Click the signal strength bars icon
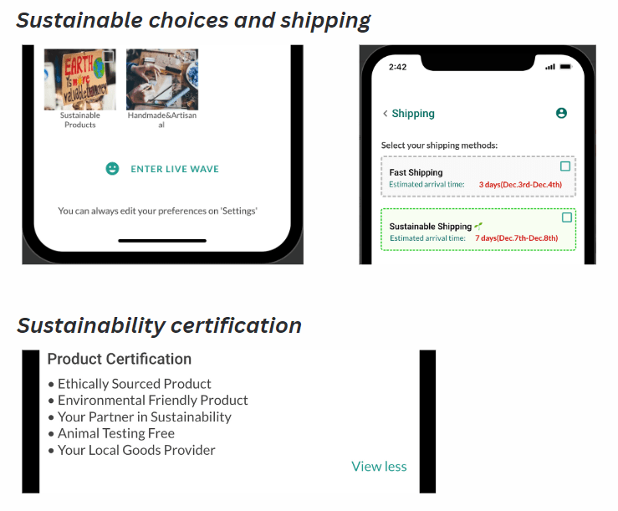The image size is (618, 511). click(x=549, y=67)
